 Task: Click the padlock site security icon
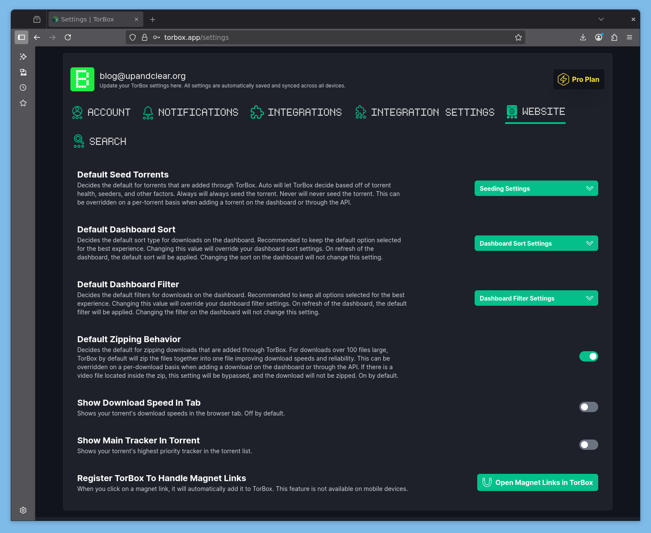(x=145, y=37)
